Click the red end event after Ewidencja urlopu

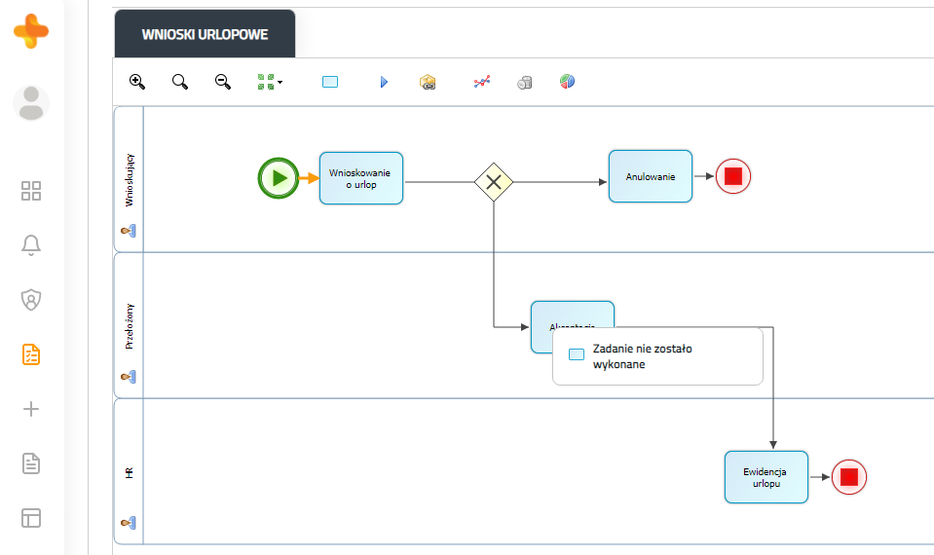pyautogui.click(x=849, y=477)
